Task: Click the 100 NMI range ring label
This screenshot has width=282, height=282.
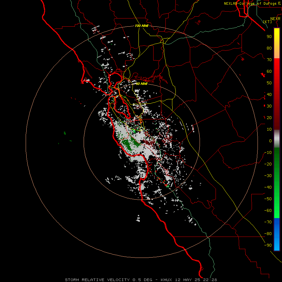Action: coord(142,26)
